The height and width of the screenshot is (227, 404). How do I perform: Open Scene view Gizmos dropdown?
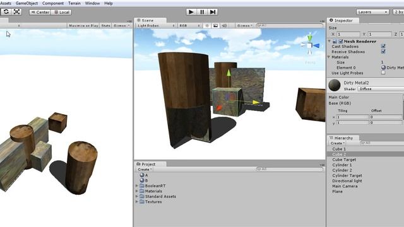click(245, 25)
